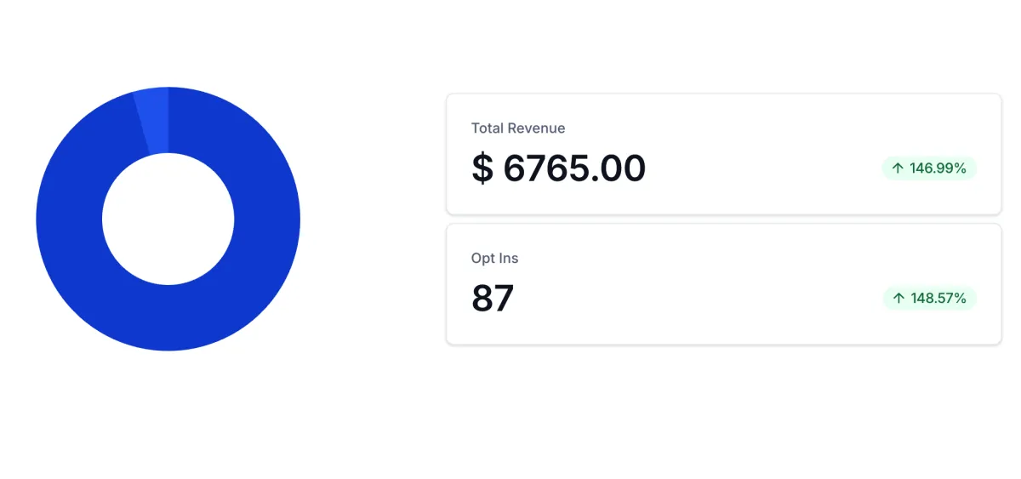Viewport: 1021px width, 479px height.
Task: Click the Opt Ins count 87
Action: pos(493,299)
